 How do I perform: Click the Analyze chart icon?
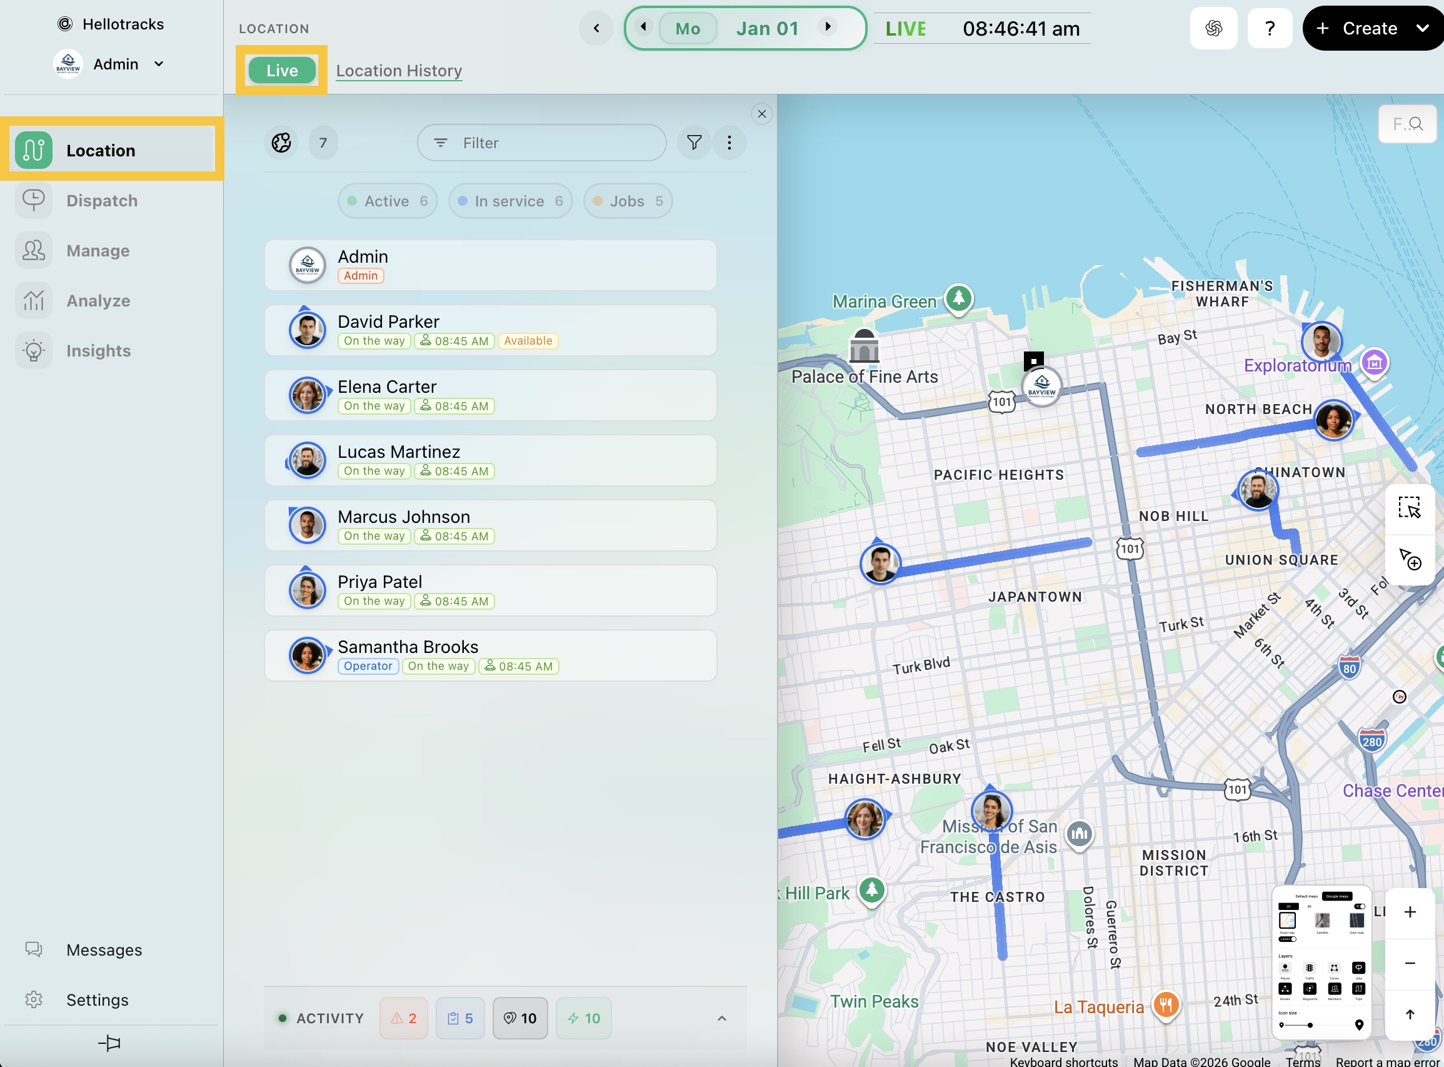[x=34, y=301]
